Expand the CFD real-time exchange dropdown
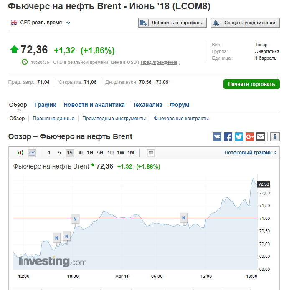 click(68, 23)
